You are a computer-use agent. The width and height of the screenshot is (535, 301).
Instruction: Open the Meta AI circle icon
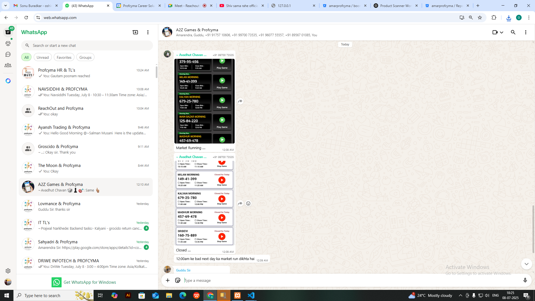click(8, 81)
